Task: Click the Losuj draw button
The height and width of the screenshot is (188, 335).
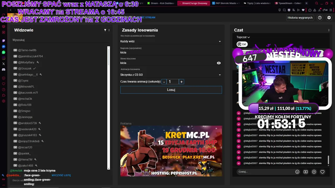Action: point(171,90)
